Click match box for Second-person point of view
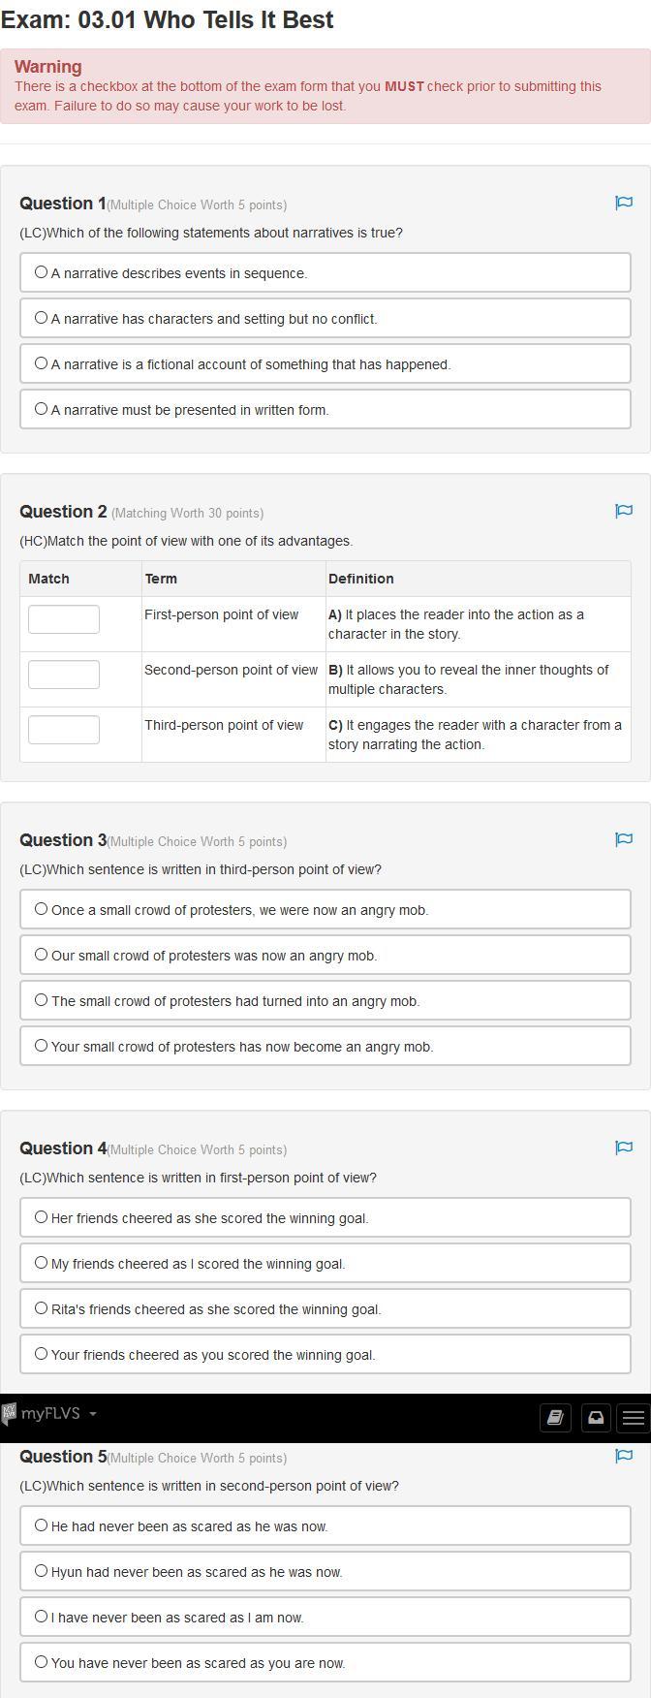 (x=64, y=675)
